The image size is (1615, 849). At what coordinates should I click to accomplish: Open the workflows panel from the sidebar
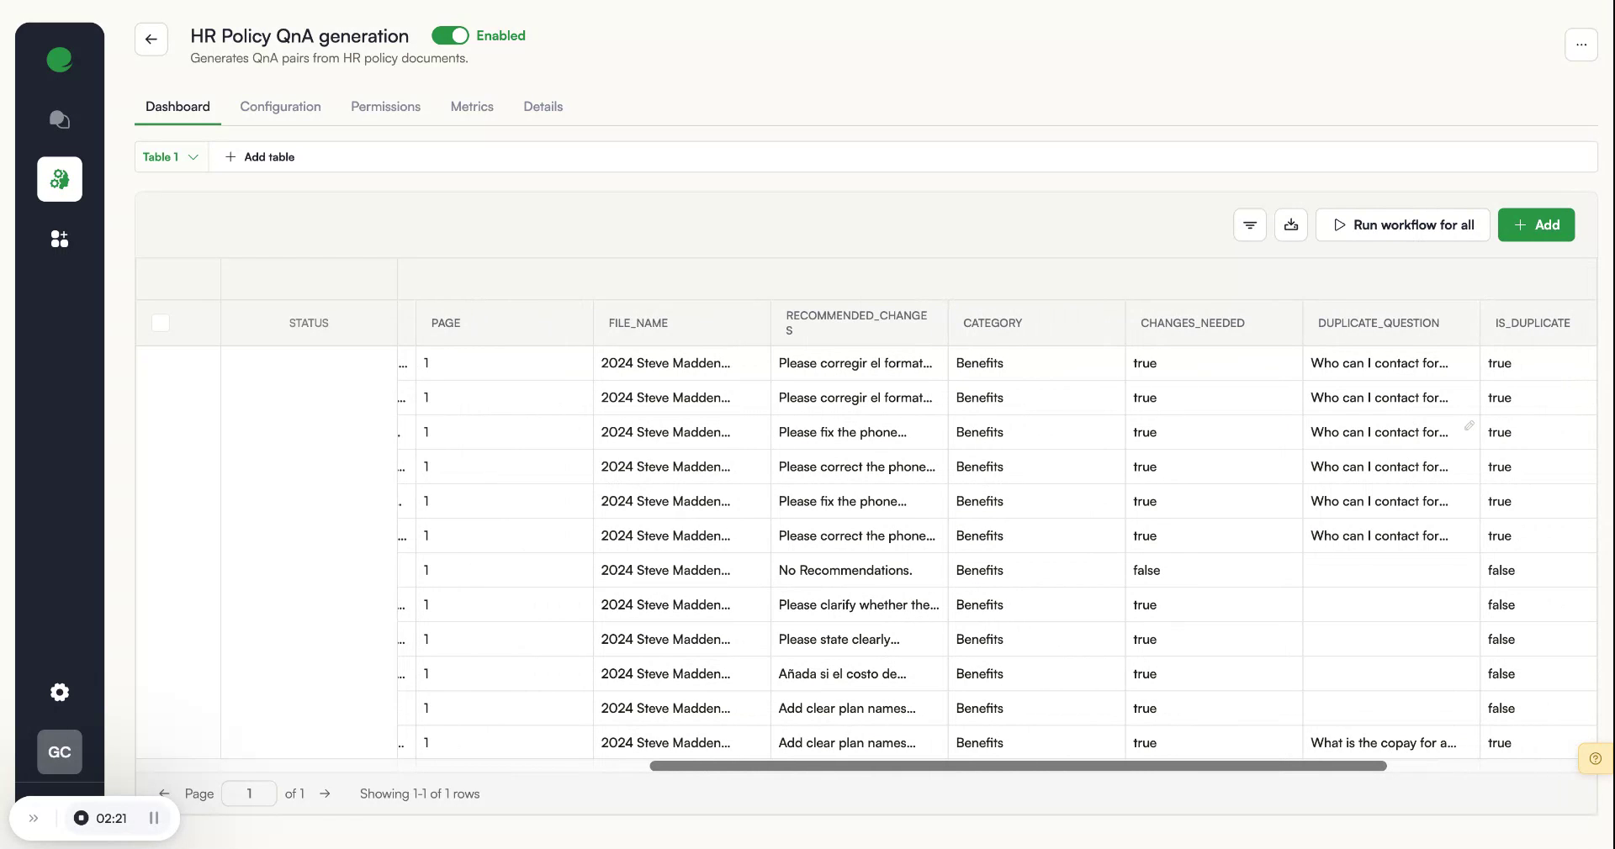(59, 179)
